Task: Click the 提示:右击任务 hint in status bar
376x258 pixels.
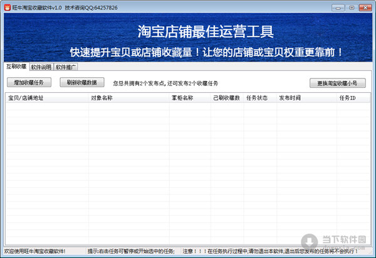Action: click(131, 251)
